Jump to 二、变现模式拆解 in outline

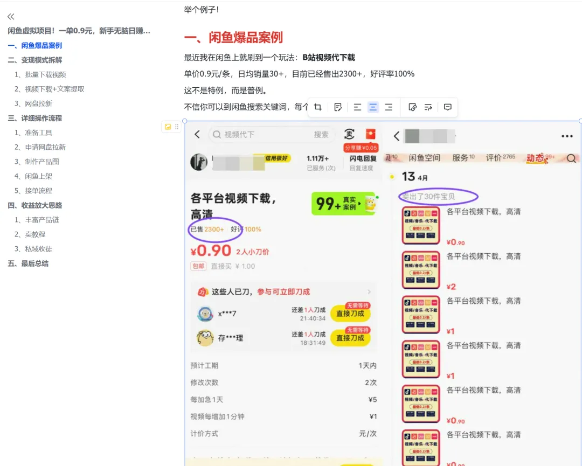click(x=35, y=60)
